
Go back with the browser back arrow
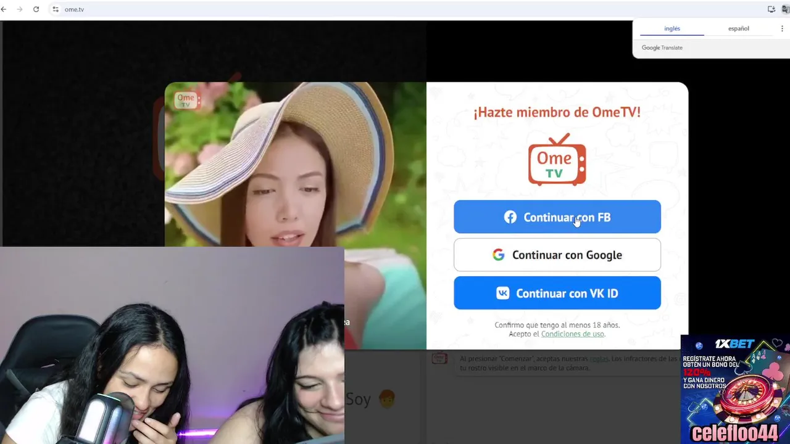click(4, 9)
